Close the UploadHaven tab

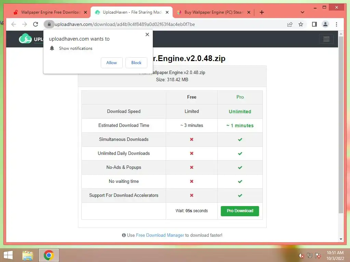(x=167, y=12)
